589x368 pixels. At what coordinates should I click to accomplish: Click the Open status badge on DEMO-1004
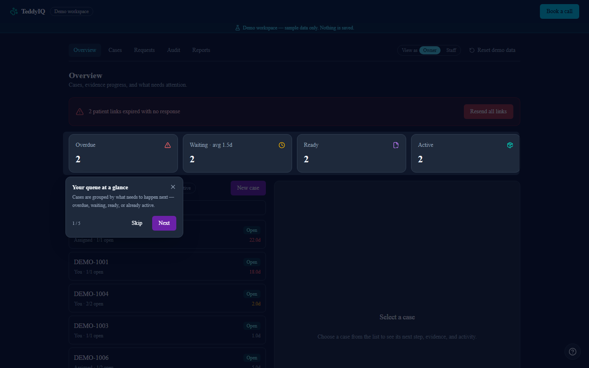click(x=252, y=294)
